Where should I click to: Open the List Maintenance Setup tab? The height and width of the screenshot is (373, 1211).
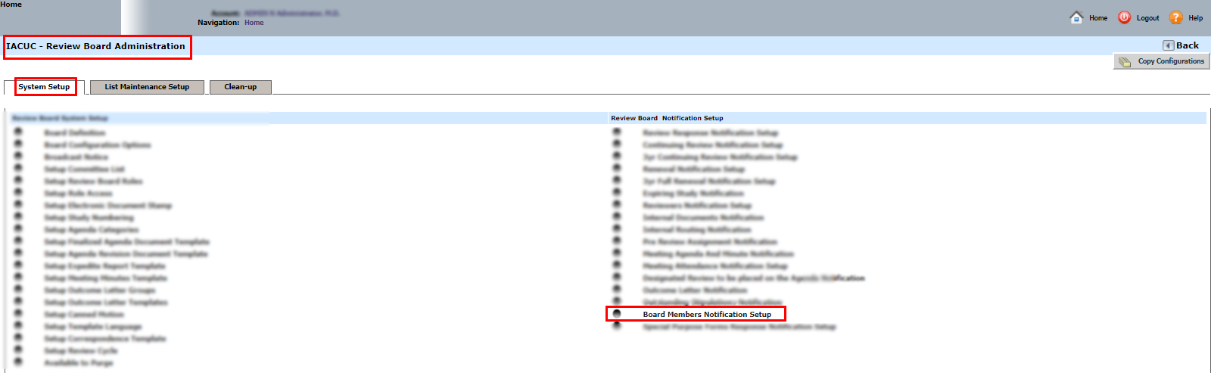pyautogui.click(x=147, y=87)
